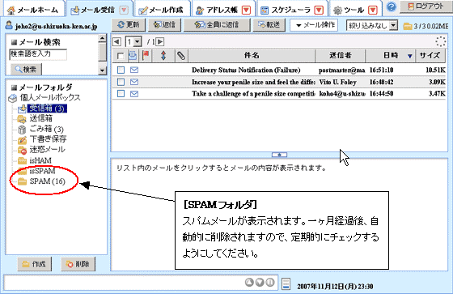The height and width of the screenshot is (294, 453).
Task: Click the red flag column icon
Action: 146,55
